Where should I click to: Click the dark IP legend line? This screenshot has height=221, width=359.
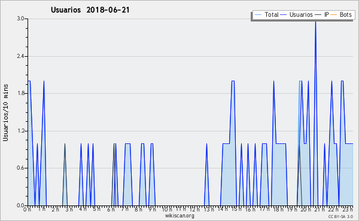(x=318, y=15)
